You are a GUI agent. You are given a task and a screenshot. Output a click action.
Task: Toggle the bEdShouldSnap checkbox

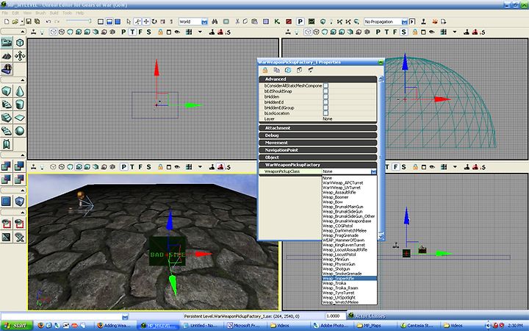click(x=325, y=91)
